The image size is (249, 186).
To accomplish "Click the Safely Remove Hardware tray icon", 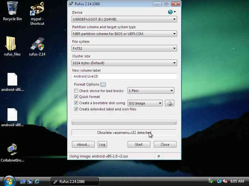I will click(211, 181).
